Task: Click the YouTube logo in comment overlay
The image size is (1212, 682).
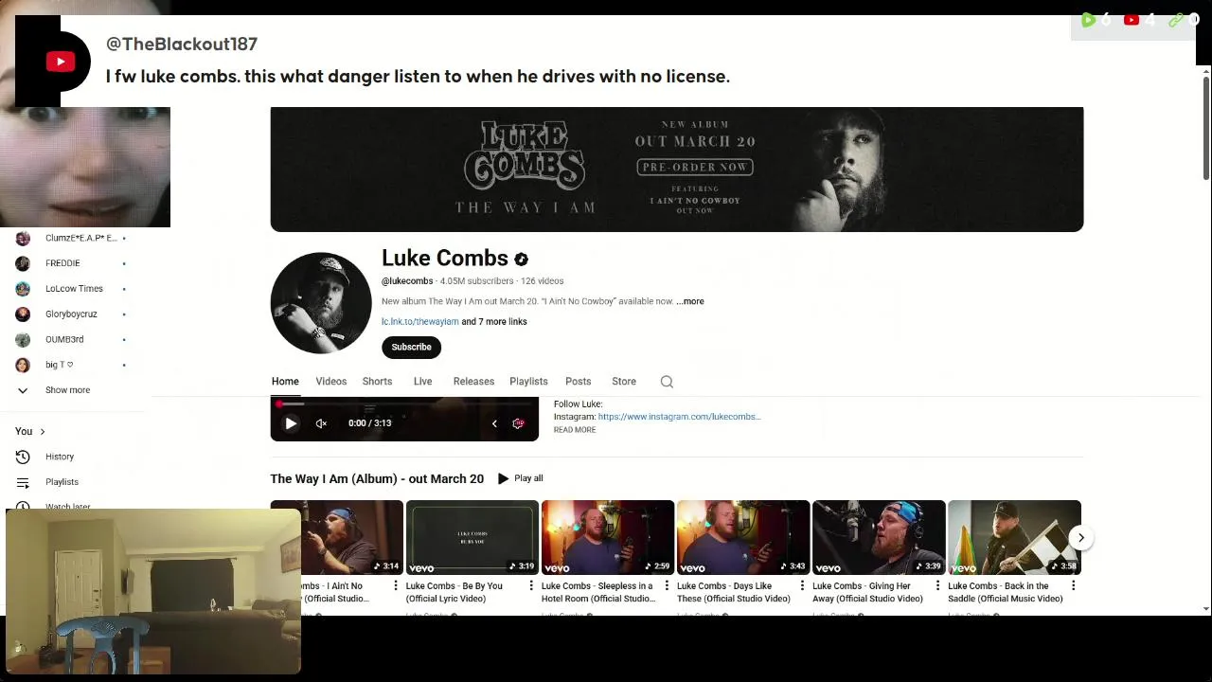Action: tap(61, 63)
